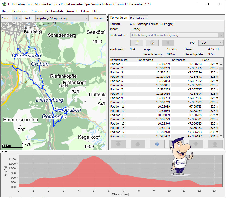Image resolution: width=226 pixels, height=198 pixels.
Task: Click the move up arrow button
Action: [138, 144]
